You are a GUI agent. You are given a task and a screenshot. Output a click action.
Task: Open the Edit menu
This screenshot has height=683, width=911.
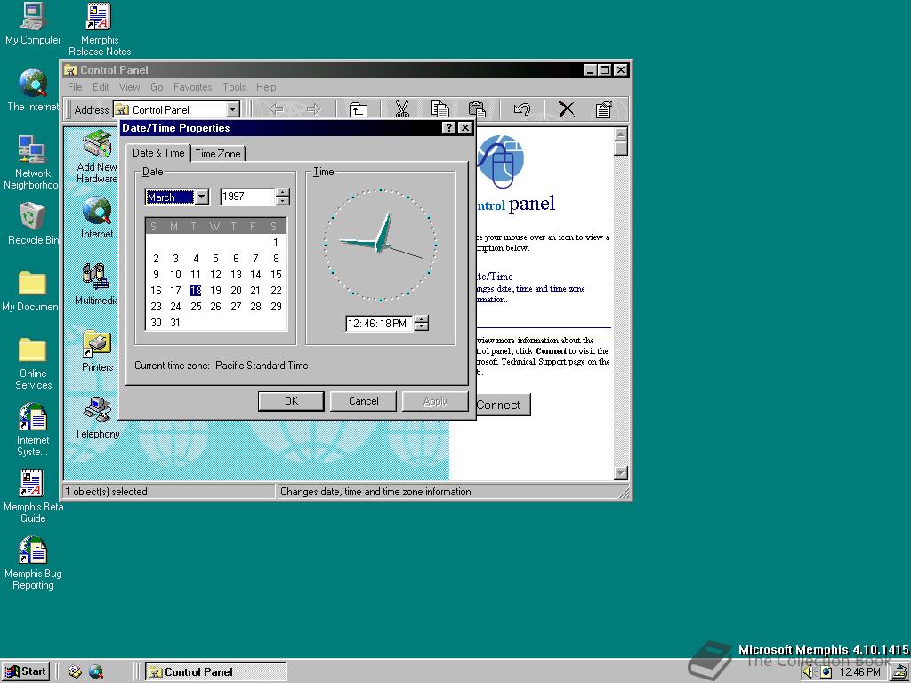tap(101, 87)
